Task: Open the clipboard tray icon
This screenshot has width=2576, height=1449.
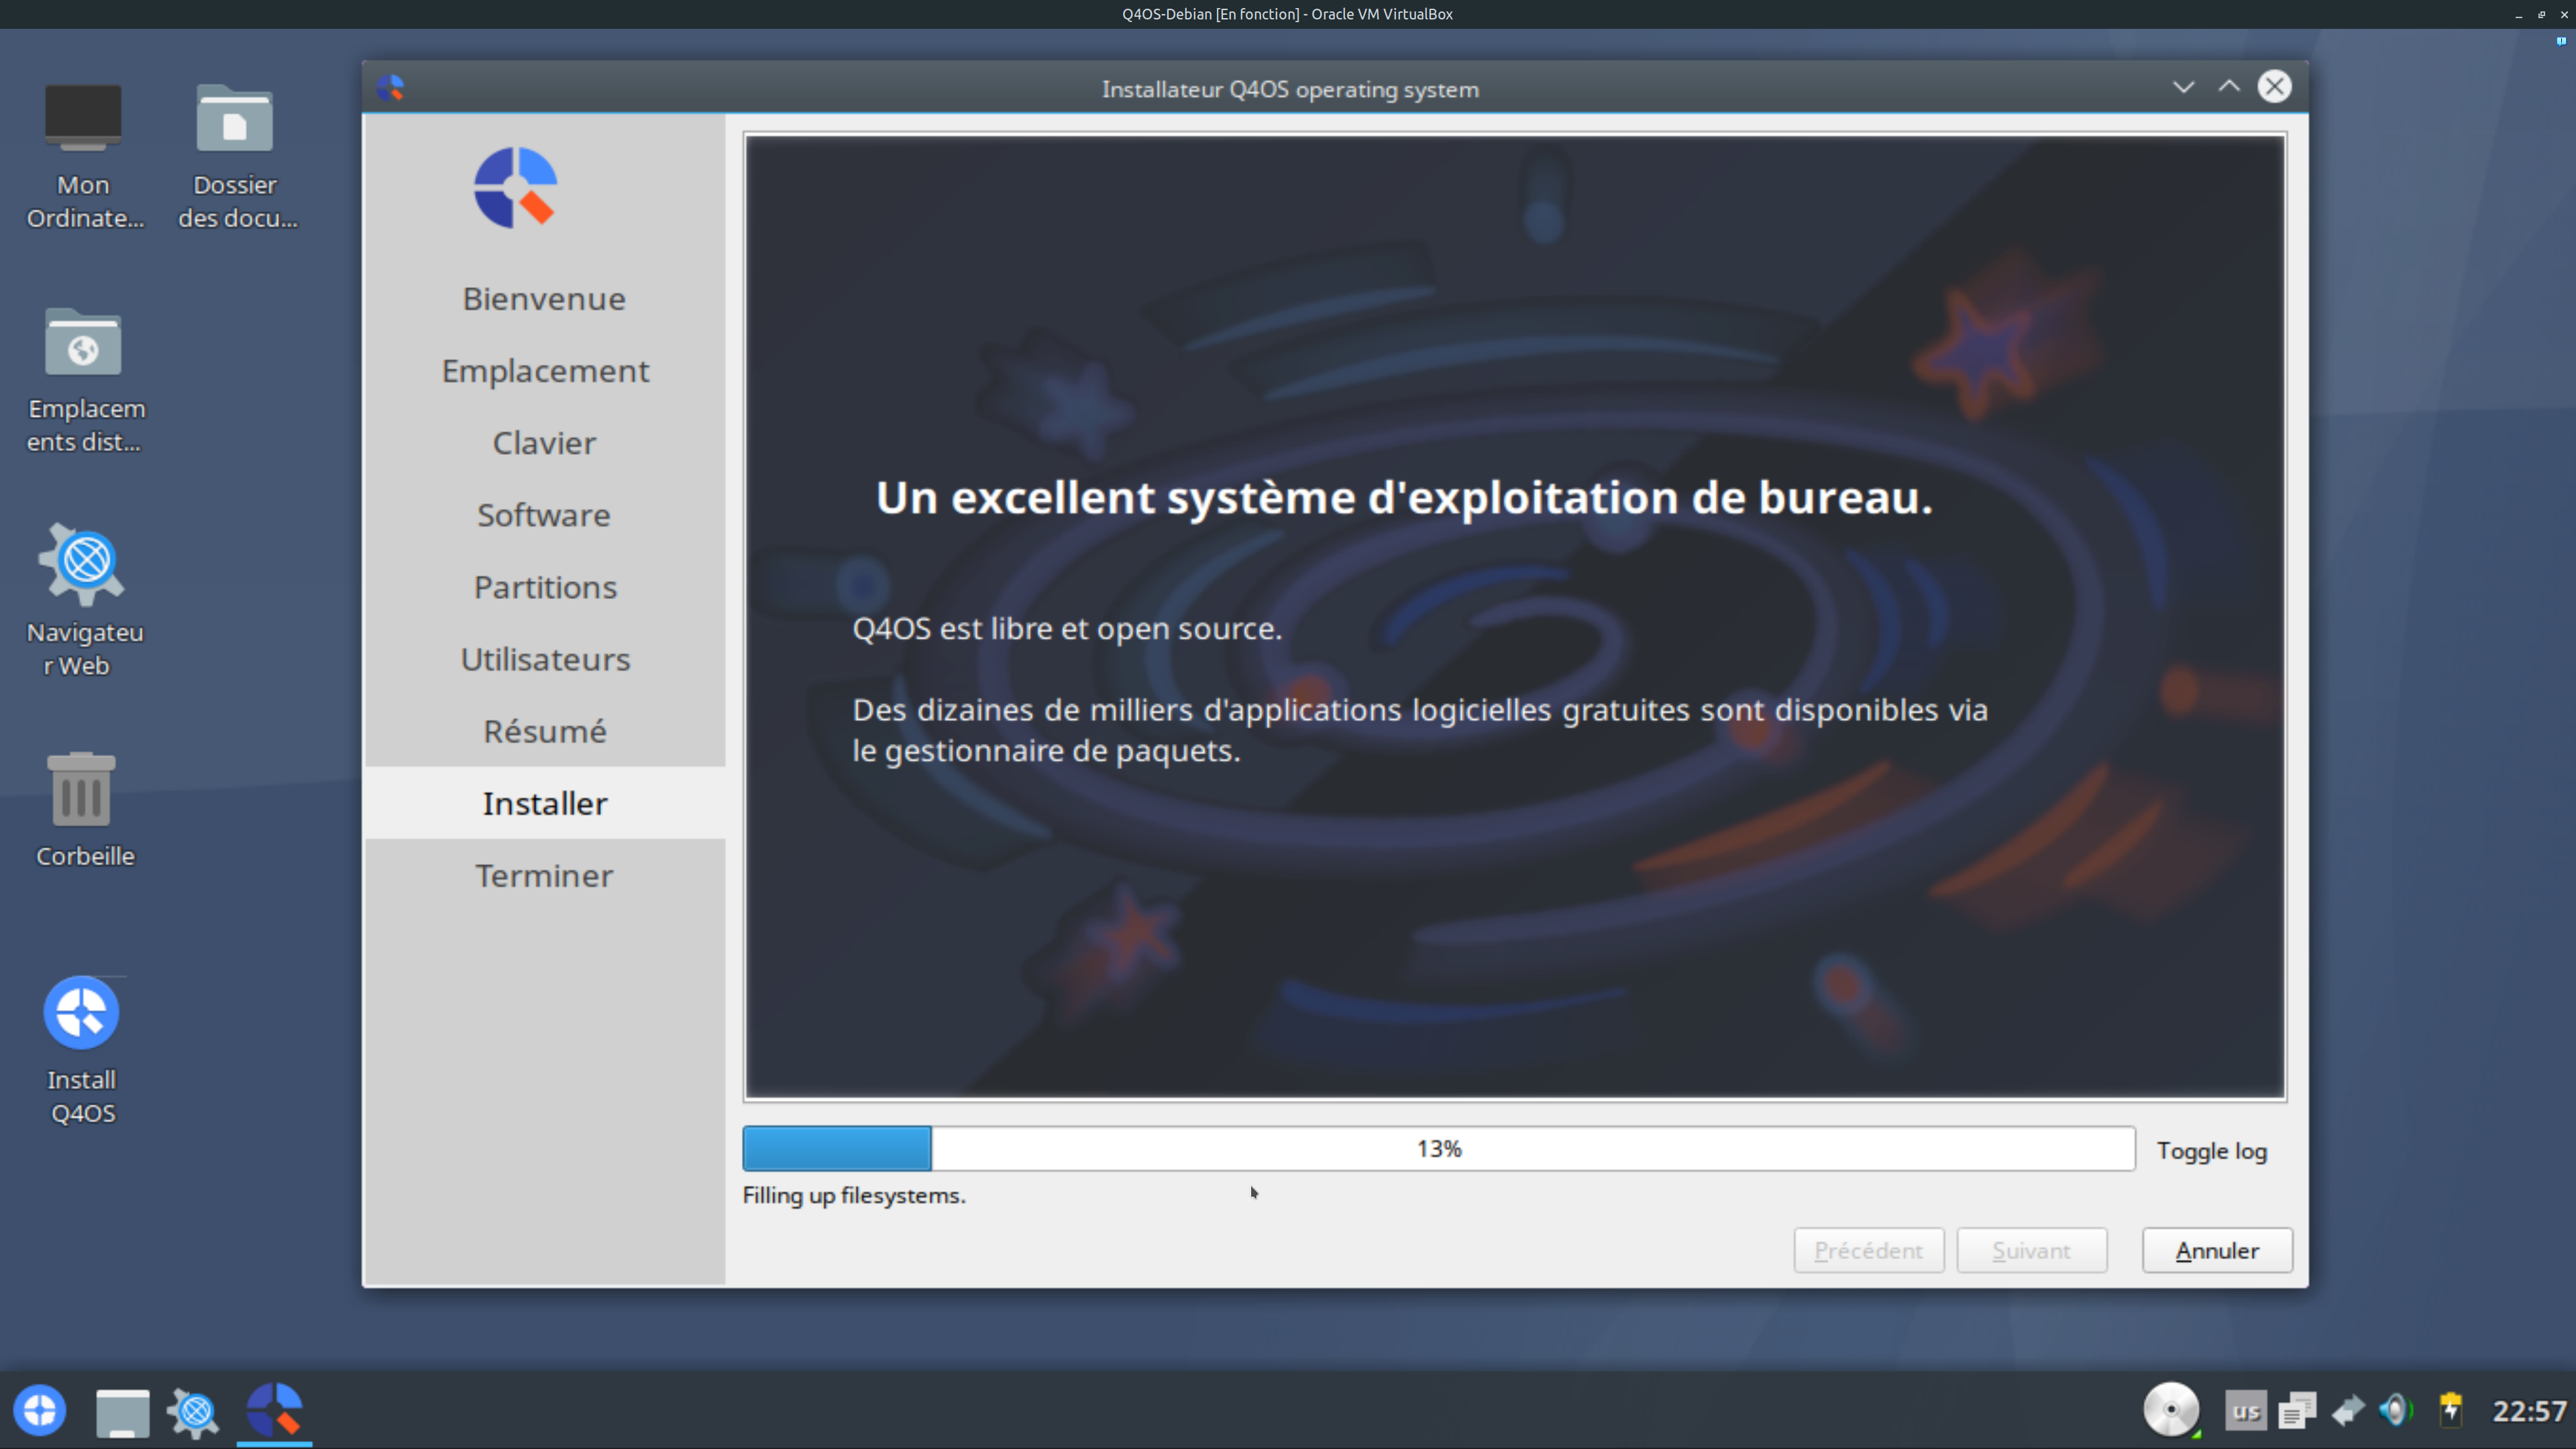Action: tap(2297, 1411)
